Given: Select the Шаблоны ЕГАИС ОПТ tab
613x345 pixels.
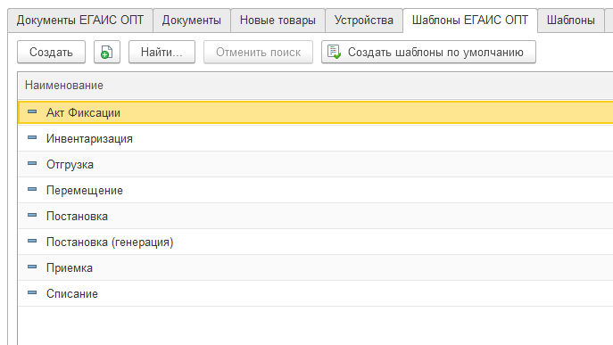Looking at the screenshot, I should click(470, 21).
